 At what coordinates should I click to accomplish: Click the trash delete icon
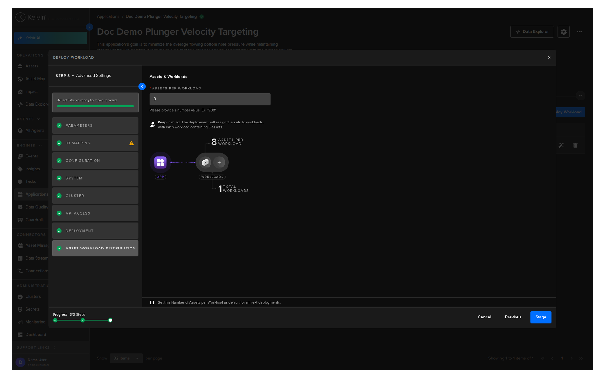tap(575, 145)
